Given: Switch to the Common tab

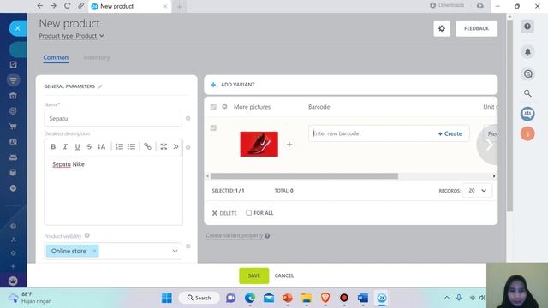Looking at the screenshot, I should [56, 57].
